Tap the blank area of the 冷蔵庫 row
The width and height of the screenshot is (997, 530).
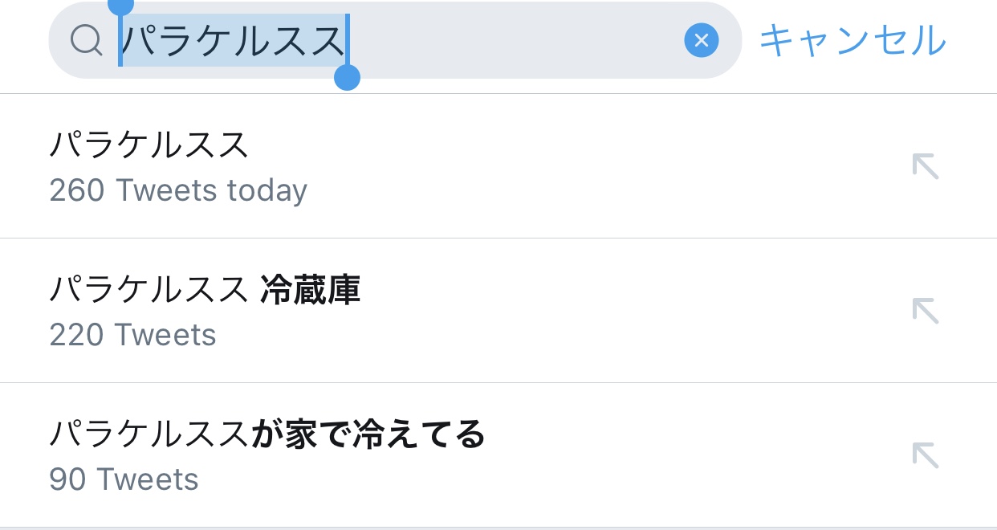(x=626, y=311)
